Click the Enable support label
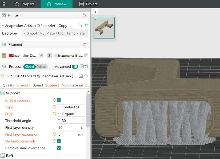The width and height of the screenshot is (220, 159). click(x=18, y=100)
